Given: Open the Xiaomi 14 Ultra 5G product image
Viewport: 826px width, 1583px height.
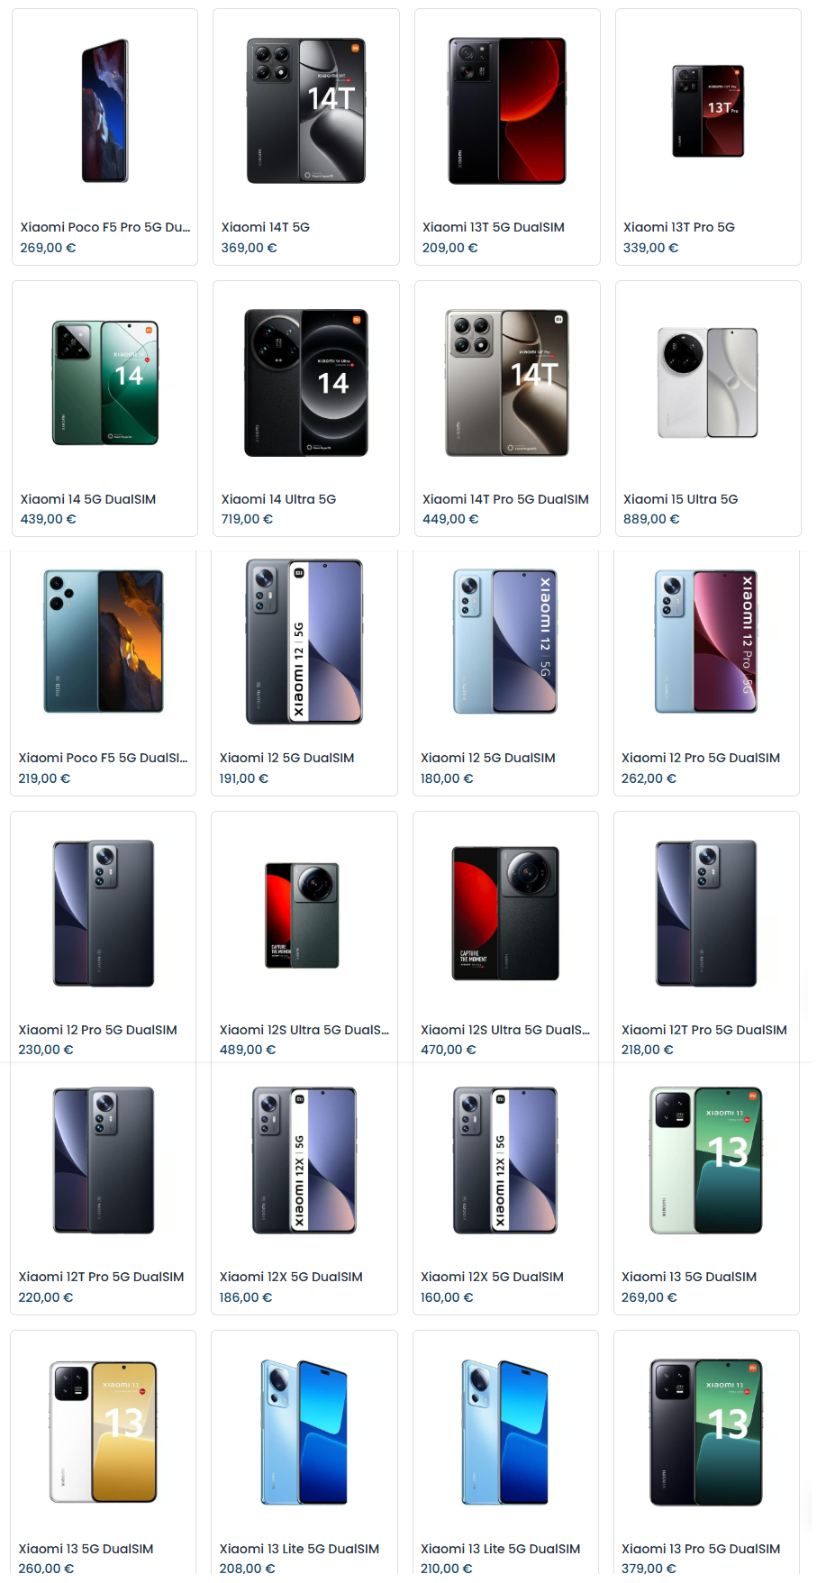Looking at the screenshot, I should (x=306, y=383).
